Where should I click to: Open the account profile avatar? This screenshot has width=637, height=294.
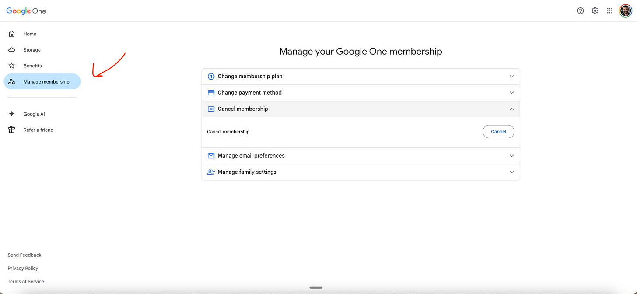[626, 11]
